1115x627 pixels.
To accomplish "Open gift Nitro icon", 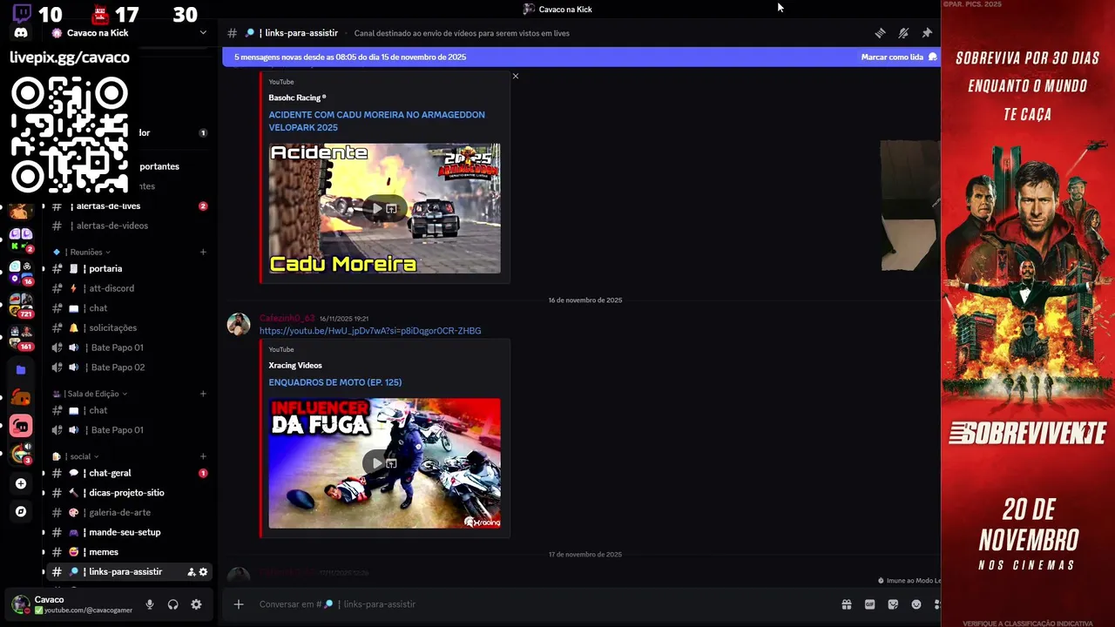I will point(846,604).
